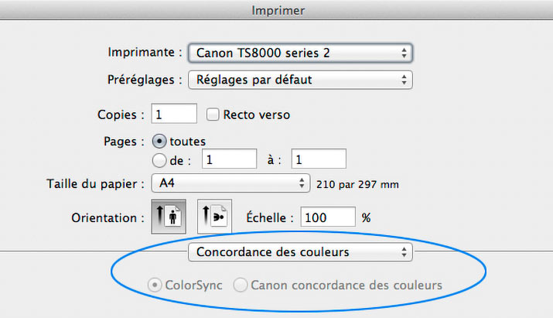The image size is (553, 318).
Task: Open the Imprimante printer dropdown
Action: (301, 53)
